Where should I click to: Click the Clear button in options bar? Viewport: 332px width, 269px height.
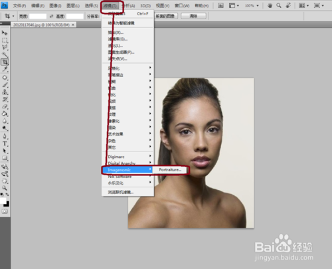point(193,16)
